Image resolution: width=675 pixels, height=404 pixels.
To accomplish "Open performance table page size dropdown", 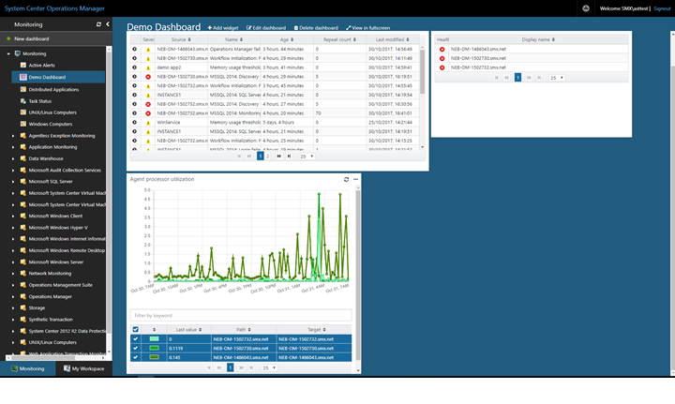I will 269,368.
